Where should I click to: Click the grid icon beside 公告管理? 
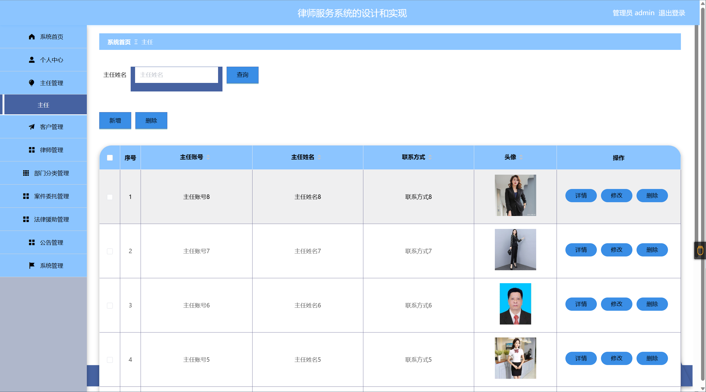pos(32,242)
